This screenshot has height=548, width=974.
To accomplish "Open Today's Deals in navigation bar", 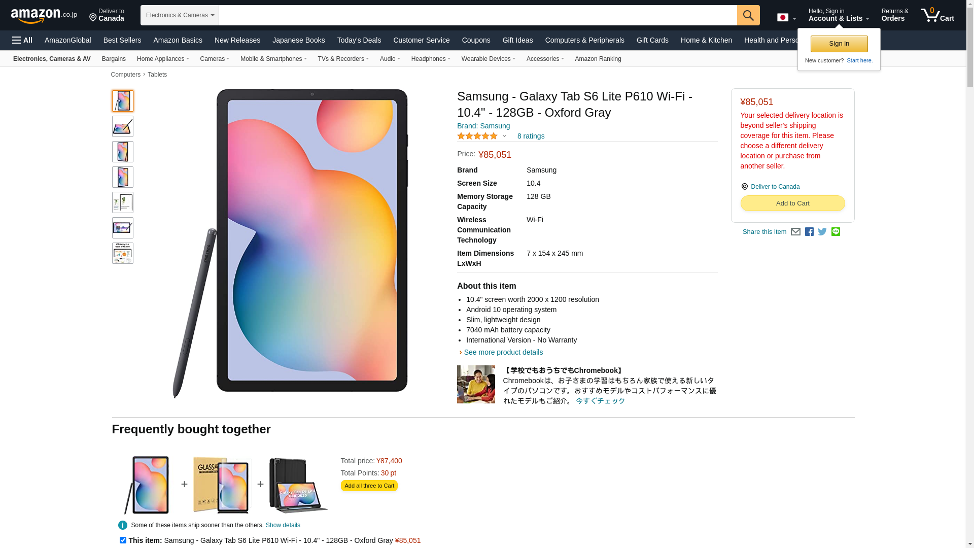I will (x=359, y=40).
